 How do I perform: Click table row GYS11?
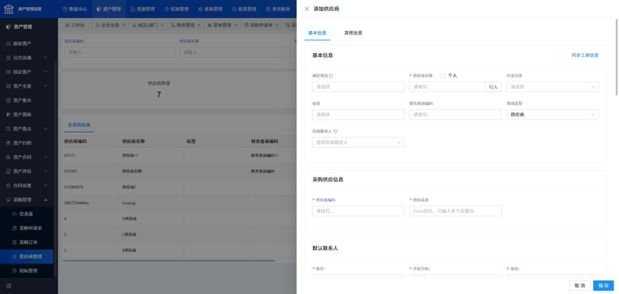click(179, 156)
